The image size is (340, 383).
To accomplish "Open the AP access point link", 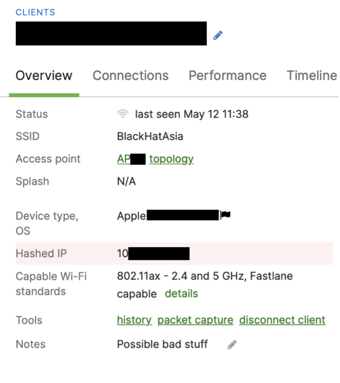I will click(x=123, y=159).
